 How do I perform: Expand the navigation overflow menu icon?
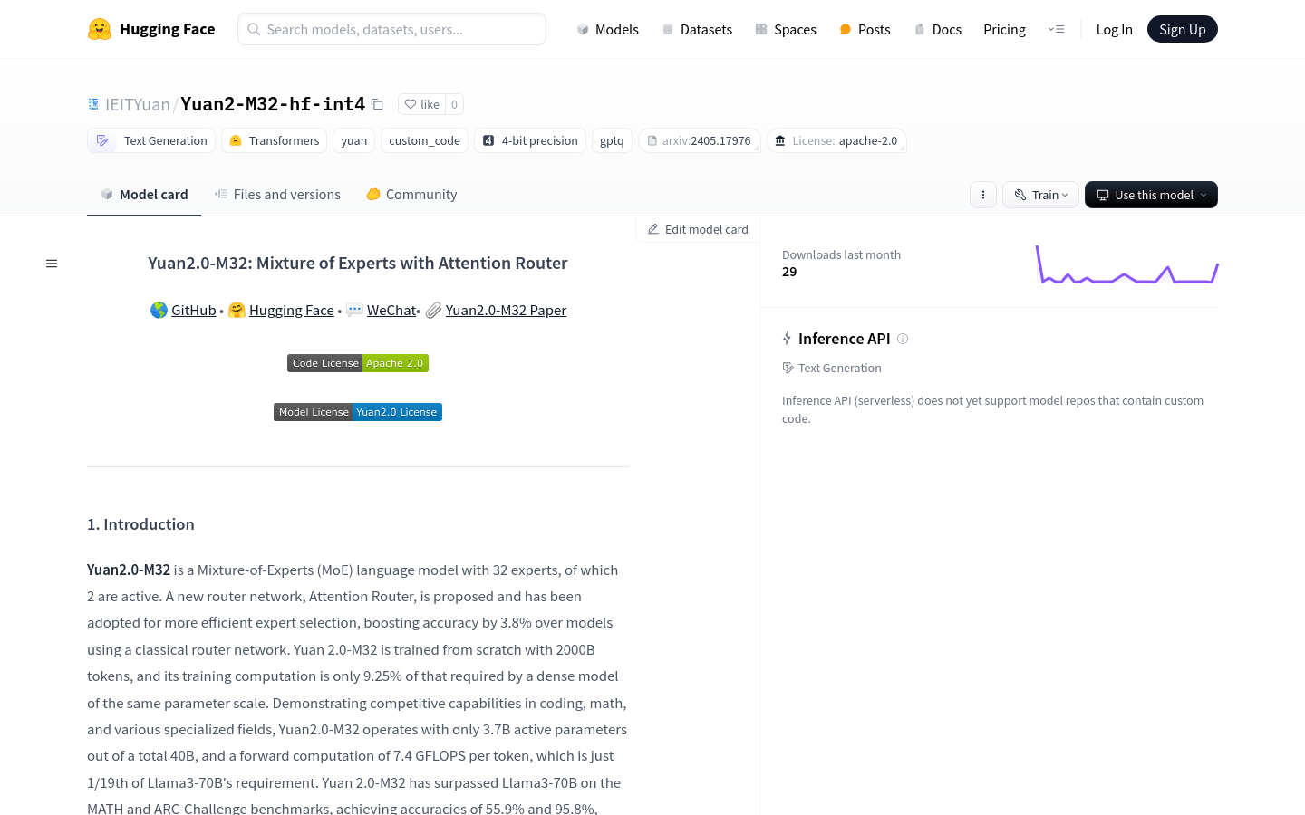[x=1056, y=29]
